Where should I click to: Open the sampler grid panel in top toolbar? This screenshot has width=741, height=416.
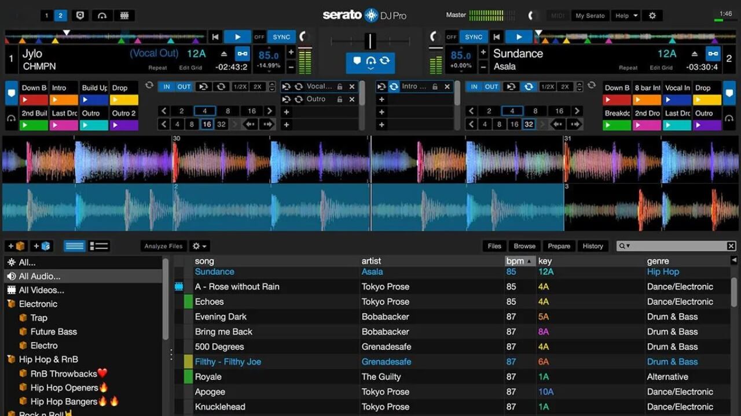(123, 16)
